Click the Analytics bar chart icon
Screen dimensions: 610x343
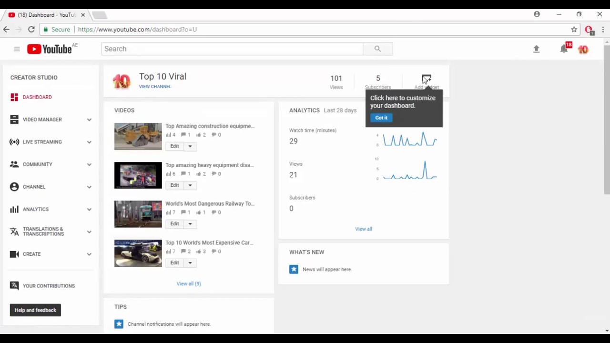(14, 209)
